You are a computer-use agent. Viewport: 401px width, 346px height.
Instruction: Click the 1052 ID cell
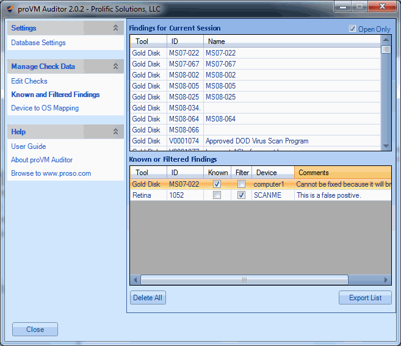click(185, 195)
